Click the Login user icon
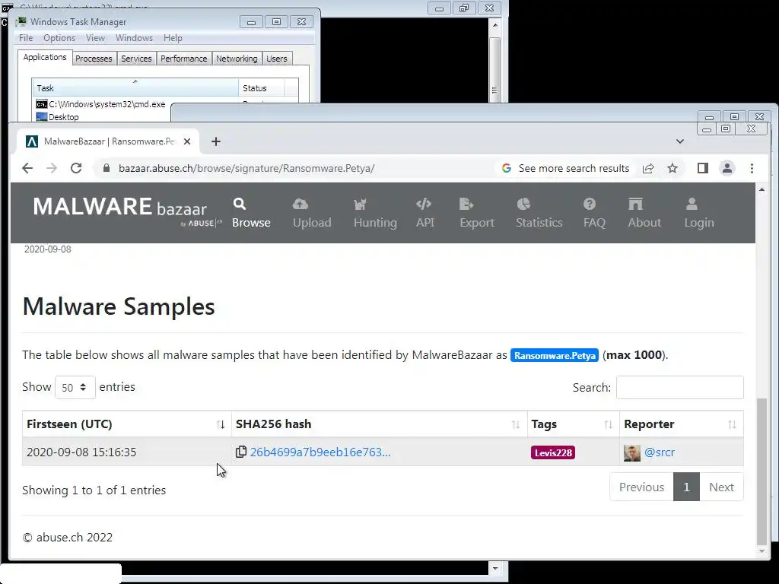This screenshot has height=584, width=779. tap(692, 204)
